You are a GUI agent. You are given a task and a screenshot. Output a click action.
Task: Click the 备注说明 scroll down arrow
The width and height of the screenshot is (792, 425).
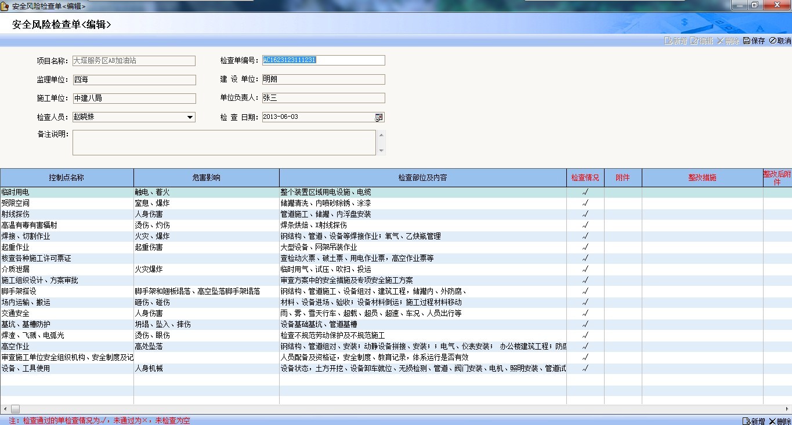point(381,150)
